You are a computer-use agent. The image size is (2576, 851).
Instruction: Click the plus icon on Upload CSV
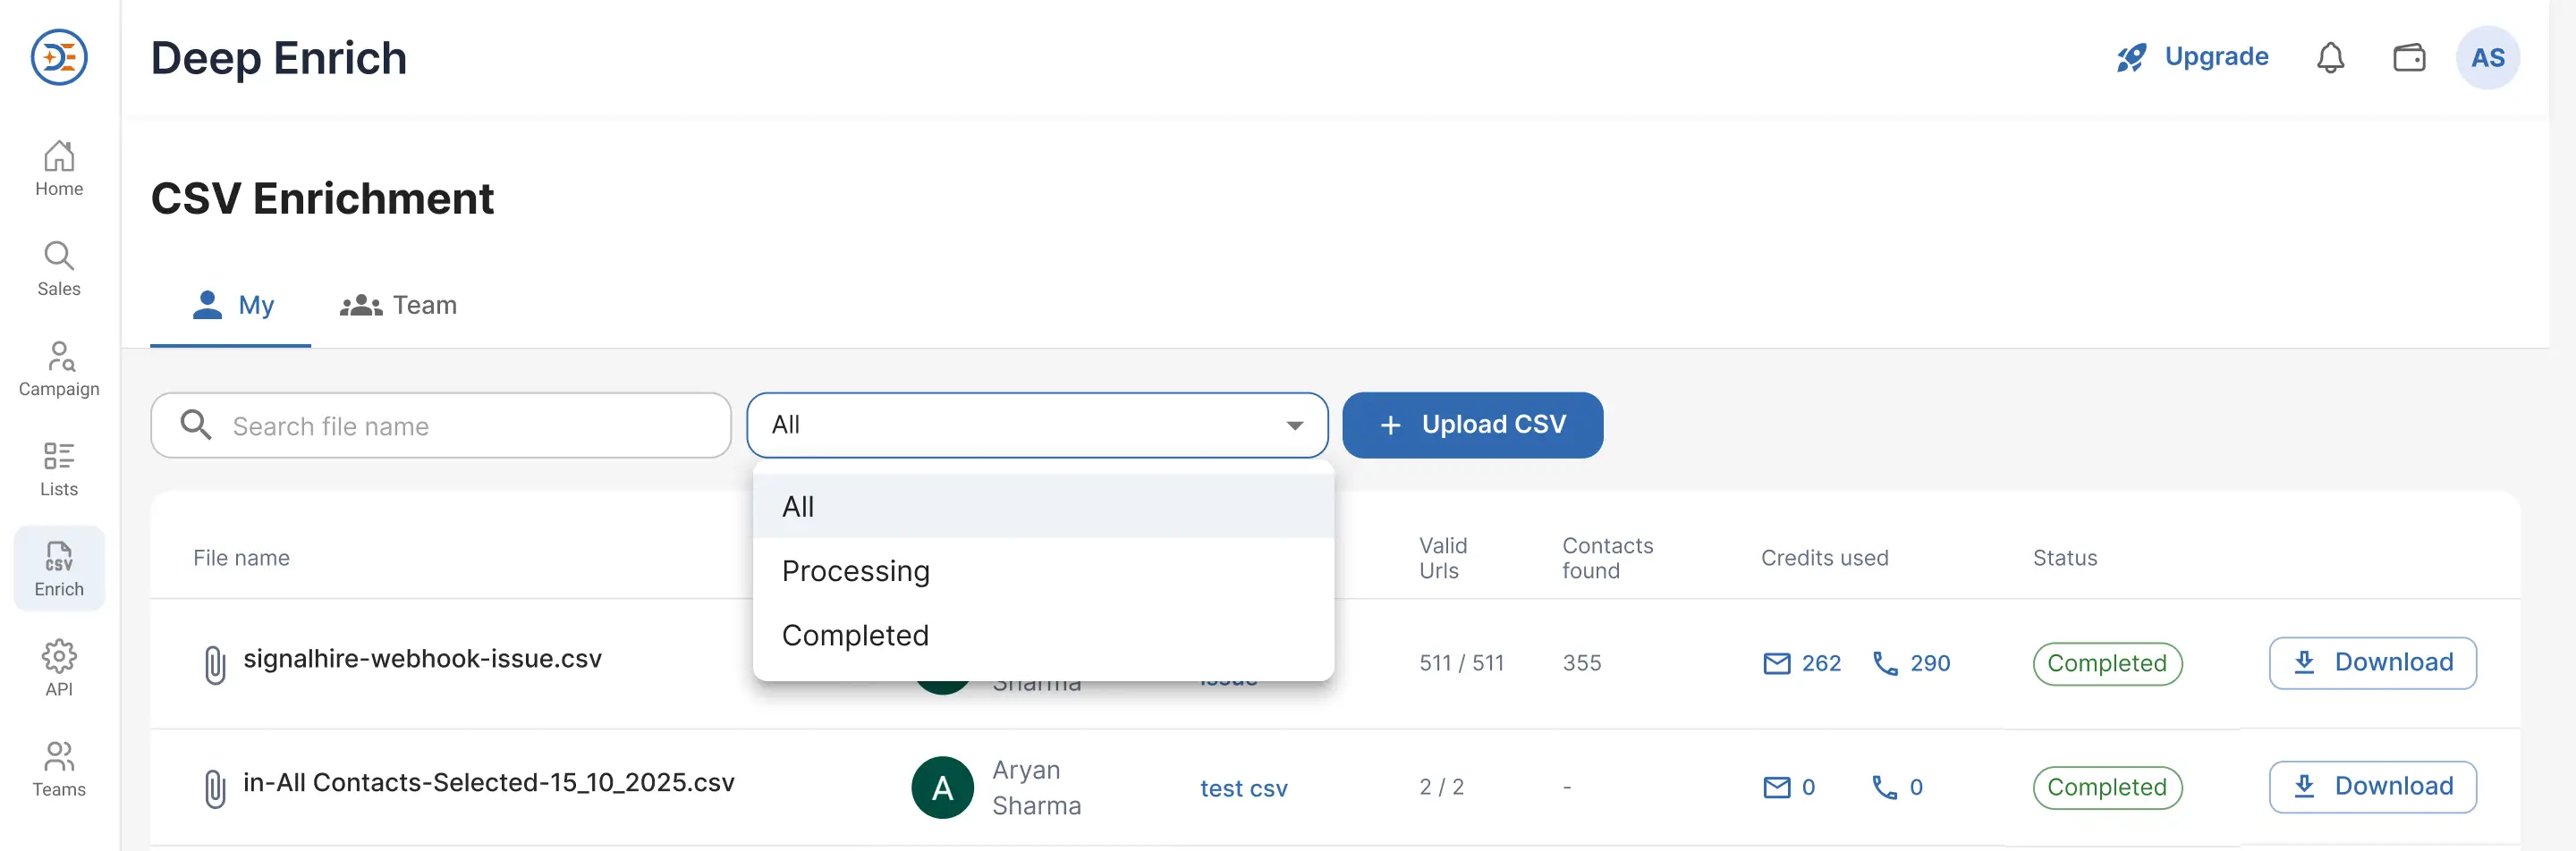pos(1390,425)
